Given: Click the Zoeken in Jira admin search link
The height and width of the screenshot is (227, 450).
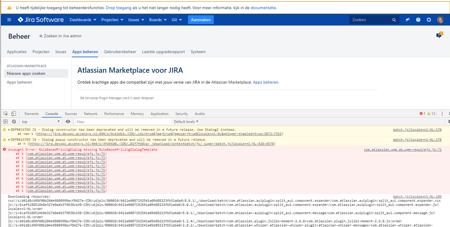Looking at the screenshot, I should pyautogui.click(x=60, y=36).
